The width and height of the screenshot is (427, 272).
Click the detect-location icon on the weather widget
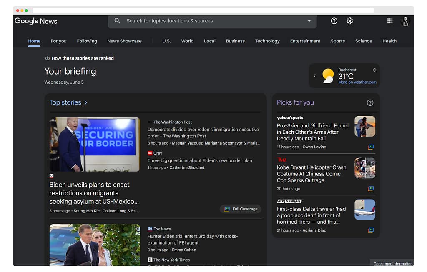point(374,70)
